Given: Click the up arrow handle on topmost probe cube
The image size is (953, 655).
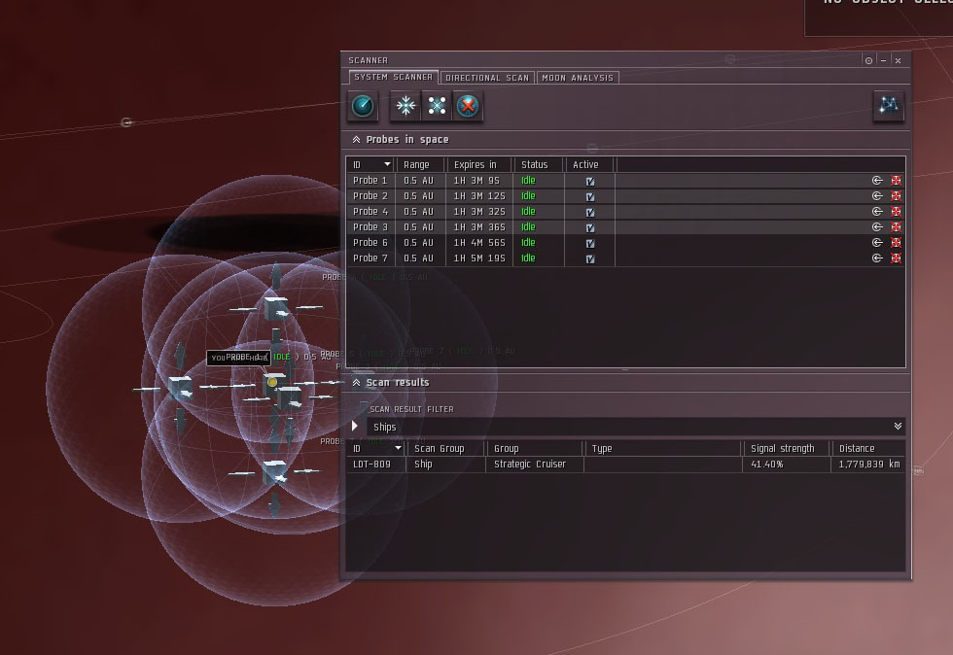Looking at the screenshot, I should point(276,275).
